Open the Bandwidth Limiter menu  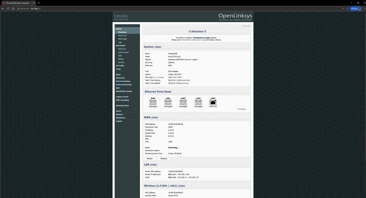pos(124,91)
